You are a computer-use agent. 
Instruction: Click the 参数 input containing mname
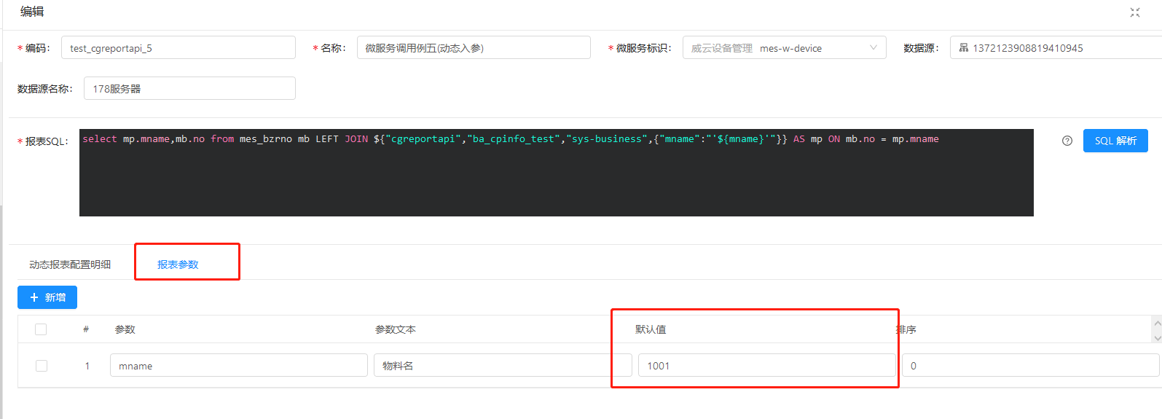point(239,365)
